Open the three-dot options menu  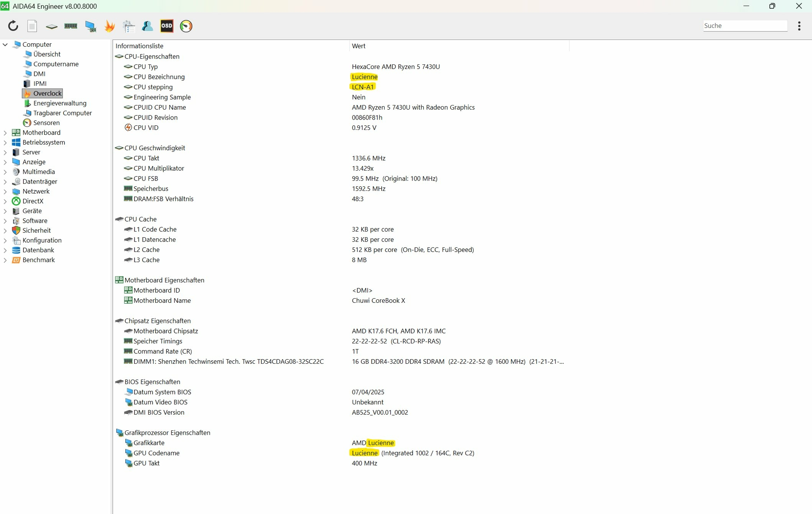tap(799, 26)
